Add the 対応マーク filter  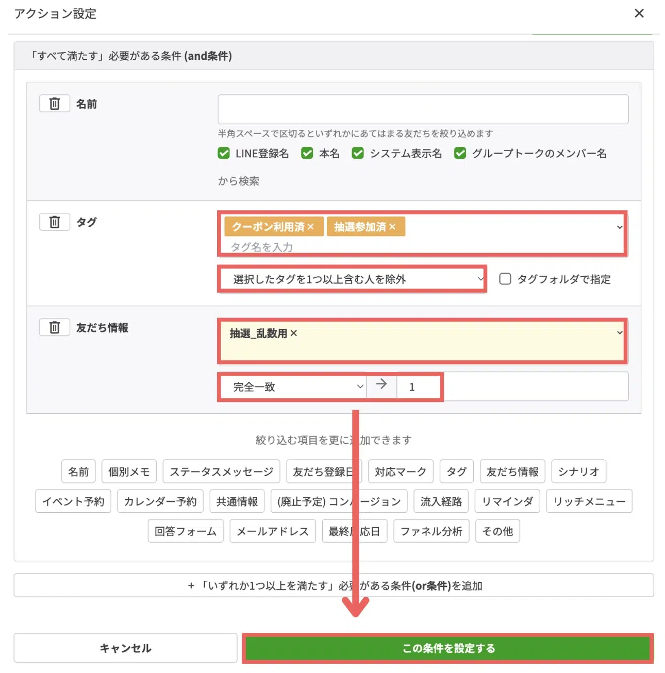click(x=401, y=472)
